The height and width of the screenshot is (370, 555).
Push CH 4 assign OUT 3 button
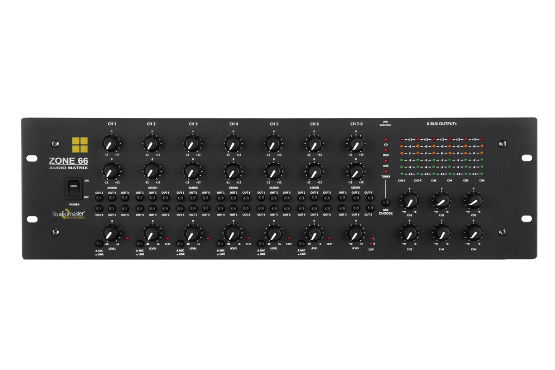click(247, 198)
